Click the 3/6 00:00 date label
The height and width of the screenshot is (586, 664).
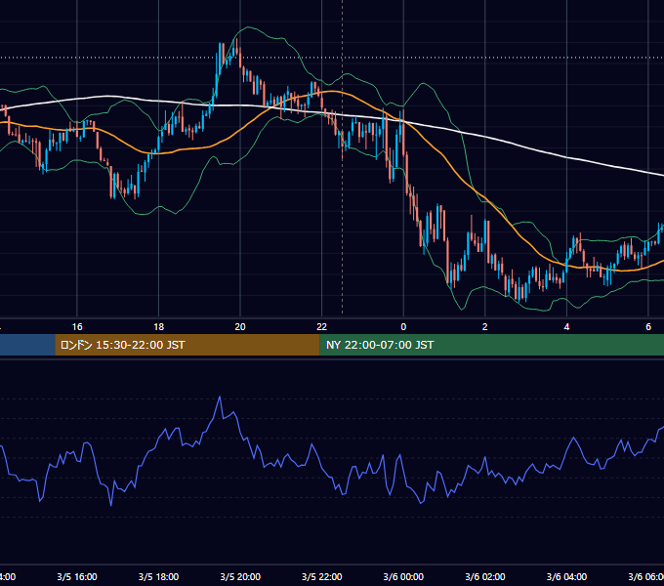(403, 576)
